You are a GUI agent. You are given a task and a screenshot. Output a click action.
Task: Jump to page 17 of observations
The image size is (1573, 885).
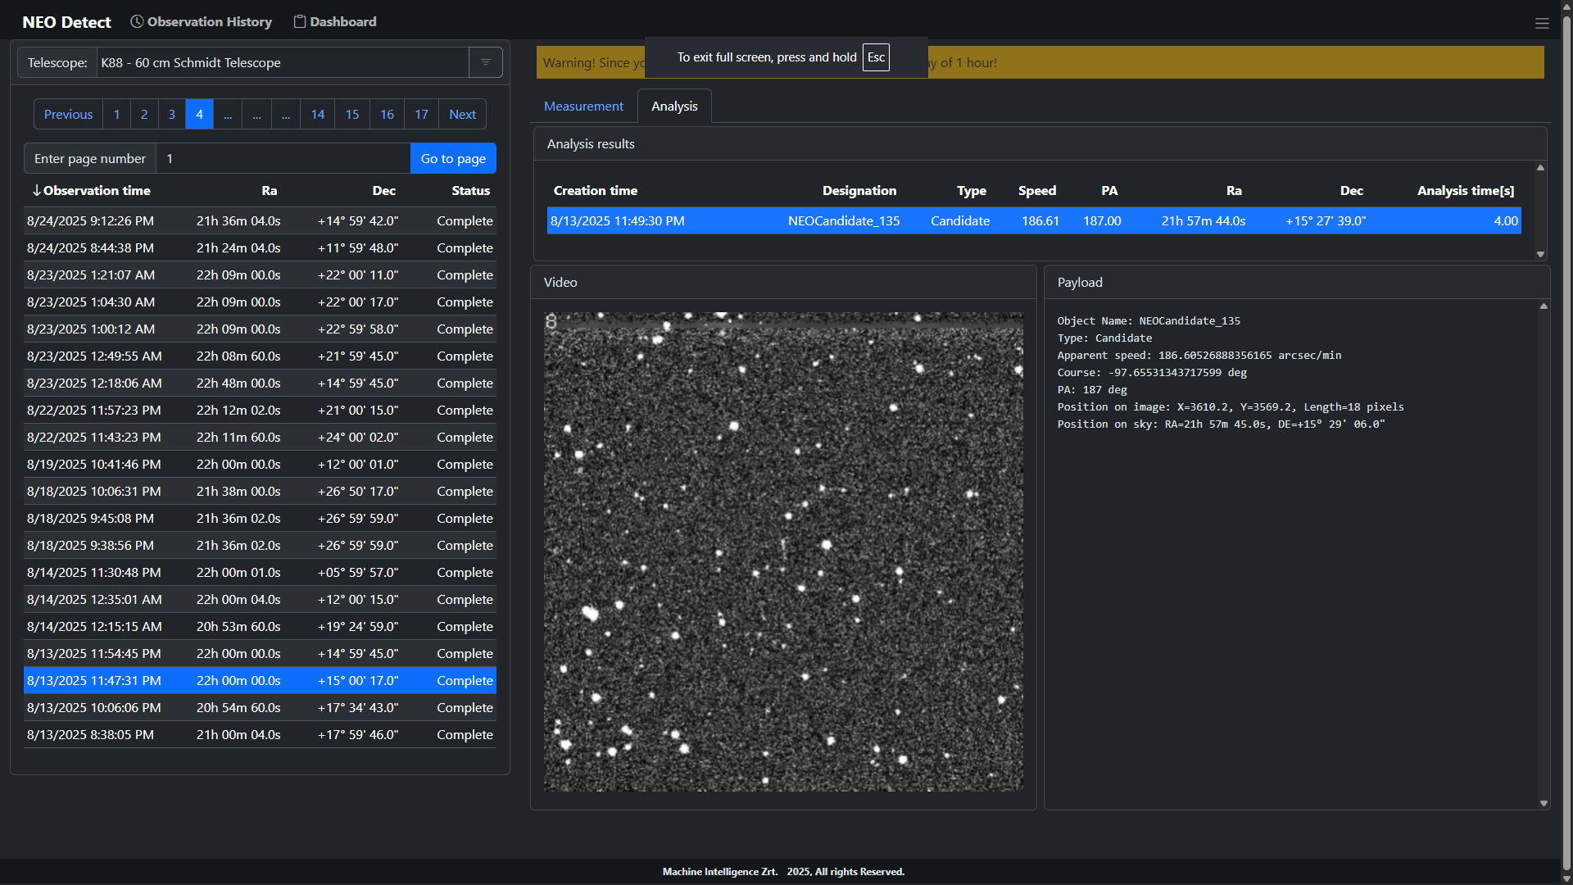pos(420,114)
